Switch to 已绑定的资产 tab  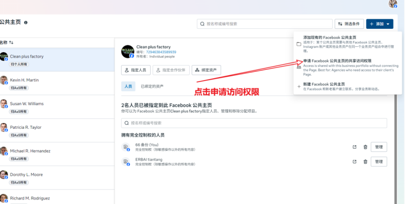coord(152,86)
